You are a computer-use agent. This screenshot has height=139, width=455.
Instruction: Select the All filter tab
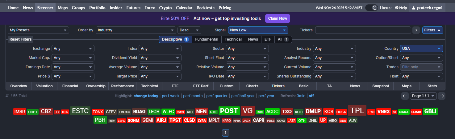point(283,39)
